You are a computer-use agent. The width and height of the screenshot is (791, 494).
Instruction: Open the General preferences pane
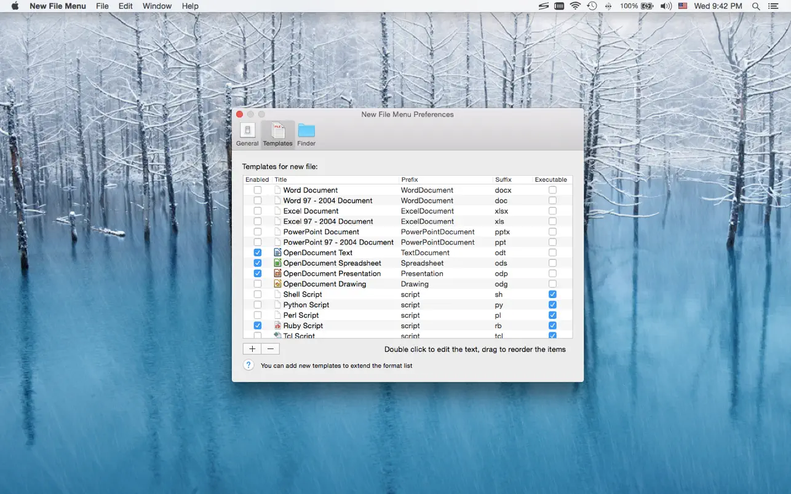(x=247, y=134)
